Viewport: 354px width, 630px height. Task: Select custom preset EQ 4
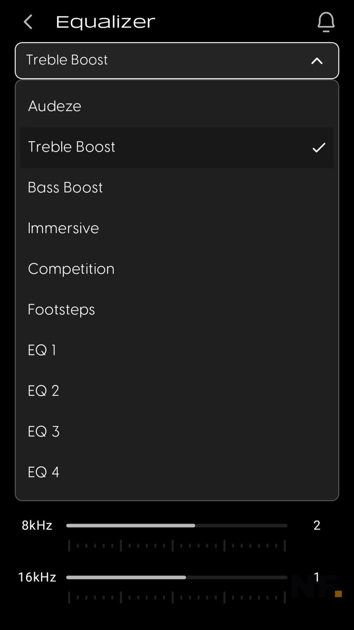pyautogui.click(x=177, y=472)
